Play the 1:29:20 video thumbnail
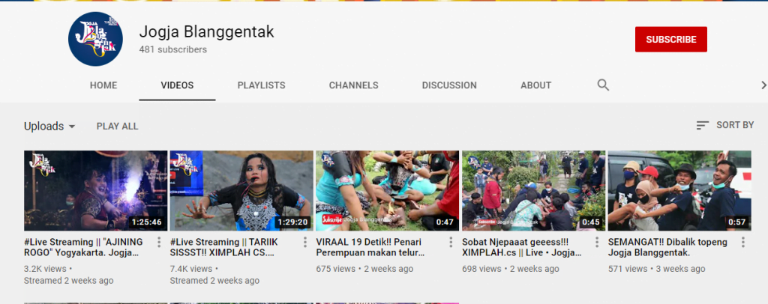Screen dimensions: 768x304 click(x=241, y=191)
